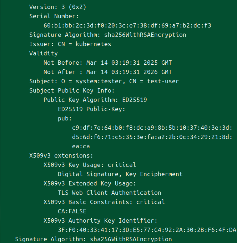Click the Public Key Algorithm ED25519 value
This screenshot has width=237, height=243.
click(135, 100)
